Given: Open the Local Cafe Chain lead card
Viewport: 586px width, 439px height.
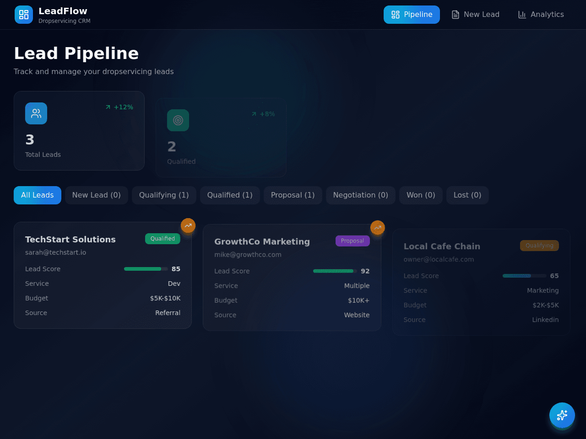Looking at the screenshot, I should 481,282.
